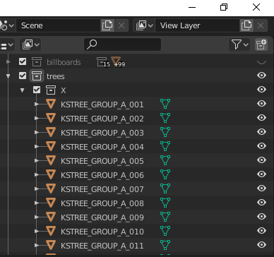Click the New Collection button
Viewport: 274px width, 257px height.
261,44
